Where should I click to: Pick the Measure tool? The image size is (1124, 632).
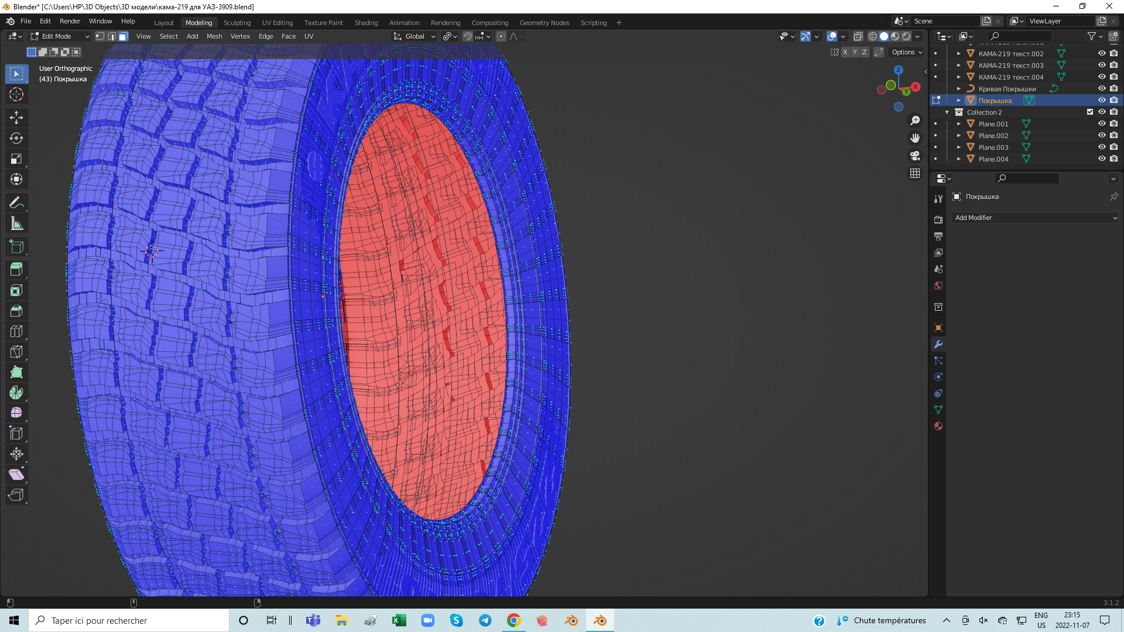[x=16, y=224]
